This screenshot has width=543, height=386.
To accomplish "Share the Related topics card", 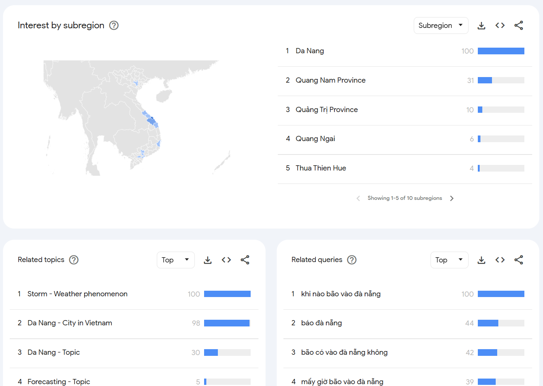I will tap(245, 260).
